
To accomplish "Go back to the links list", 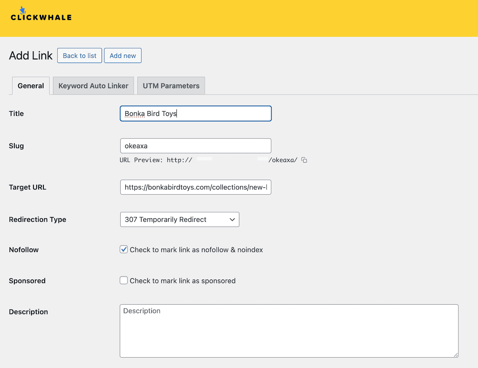I will pyautogui.click(x=80, y=56).
